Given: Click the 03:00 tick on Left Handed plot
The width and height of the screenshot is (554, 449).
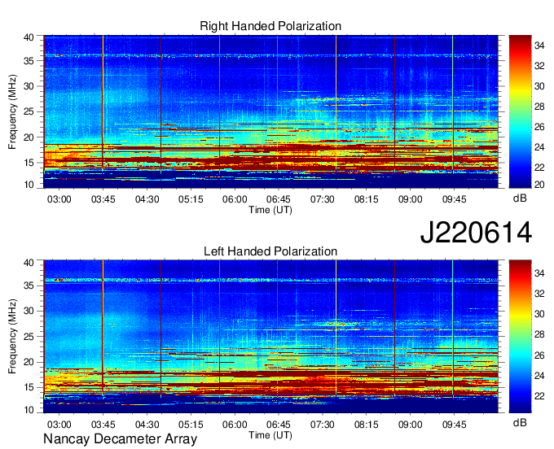Looking at the screenshot, I should (x=59, y=425).
